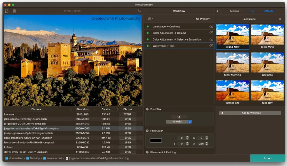Open the black font color swatch

pos(156,140)
